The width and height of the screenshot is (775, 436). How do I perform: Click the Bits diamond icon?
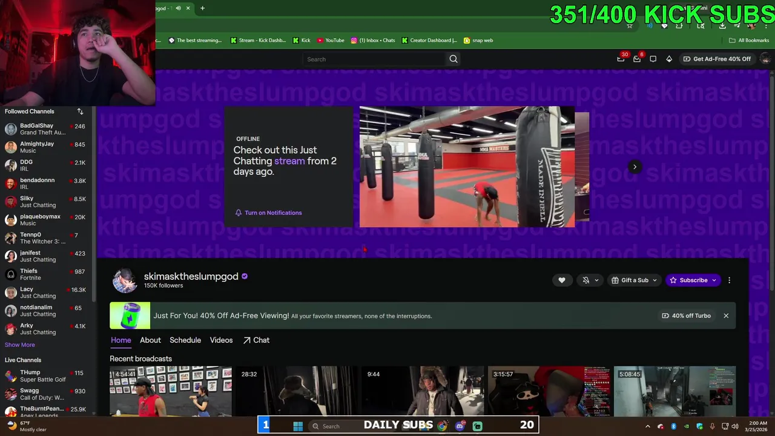pos(669,59)
